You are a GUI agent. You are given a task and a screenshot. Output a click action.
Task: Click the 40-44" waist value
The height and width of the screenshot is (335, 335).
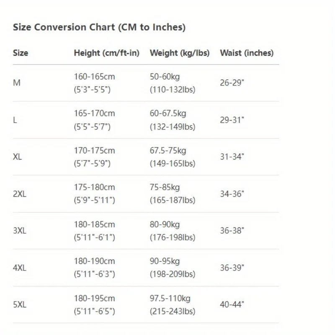click(x=232, y=305)
